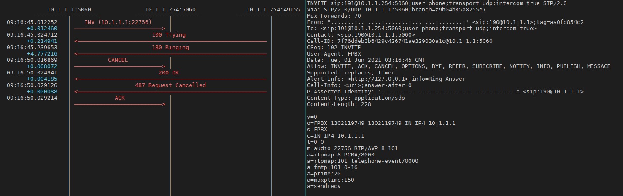
Task: Select the 100 Trying response message
Action: pyautogui.click(x=169, y=35)
